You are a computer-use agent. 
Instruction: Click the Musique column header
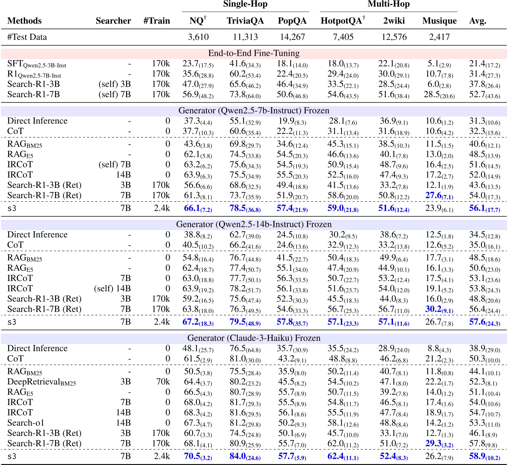pyautogui.click(x=439, y=21)
